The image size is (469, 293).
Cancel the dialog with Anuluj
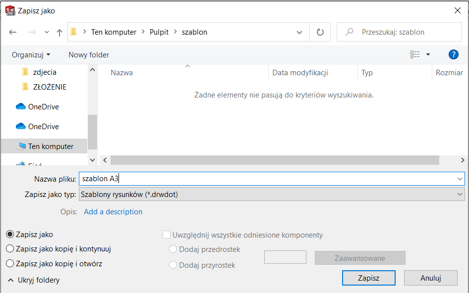(x=431, y=278)
